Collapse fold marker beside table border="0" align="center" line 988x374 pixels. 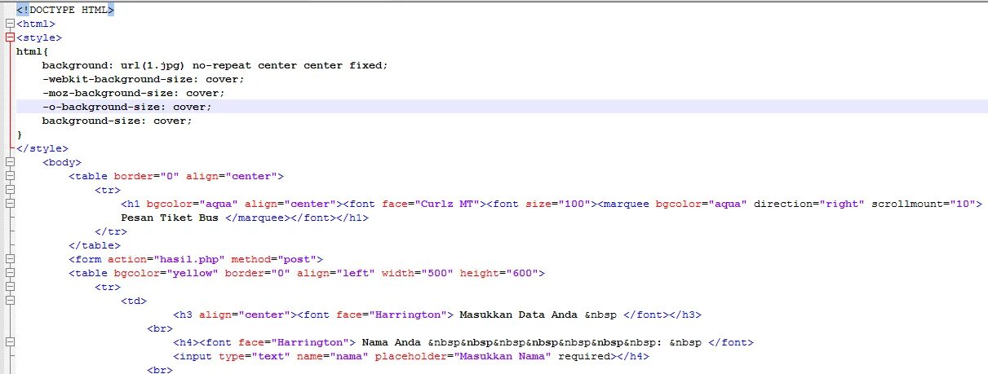pyautogui.click(x=10, y=176)
